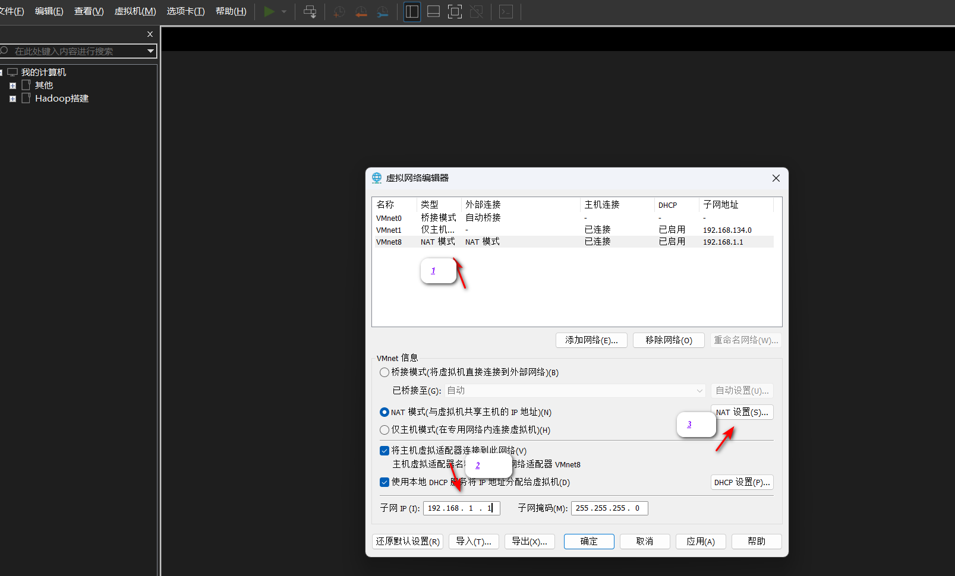Enter full screen mode icon
Viewport: 955px width, 576px height.
click(455, 12)
